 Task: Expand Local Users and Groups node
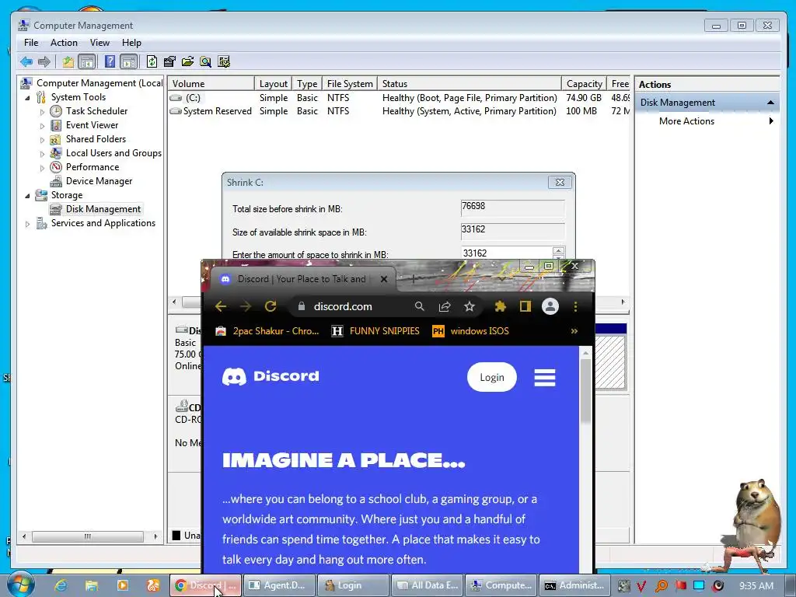point(42,153)
